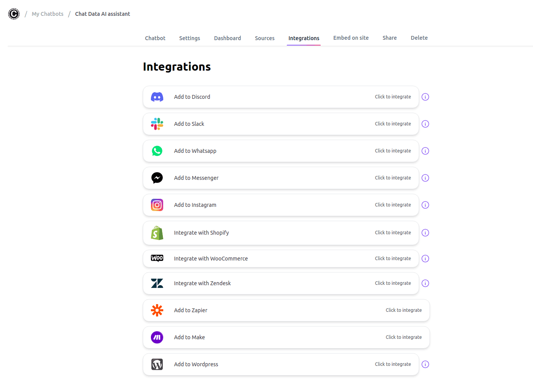Screen dimensions: 533x384
Task: Click integrate for Messenger
Action: (393, 178)
